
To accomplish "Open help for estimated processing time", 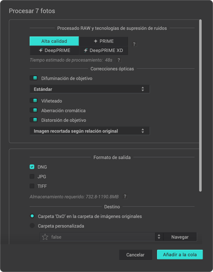I will pos(119,60).
